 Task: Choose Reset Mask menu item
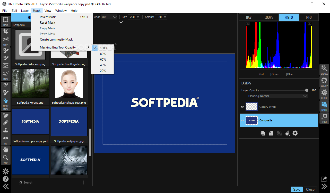[x=61, y=23]
